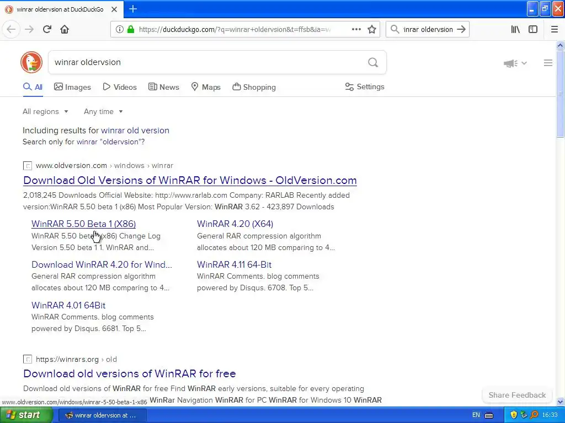This screenshot has height=423, width=565.
Task: Show site information icon in address bar
Action: click(120, 30)
